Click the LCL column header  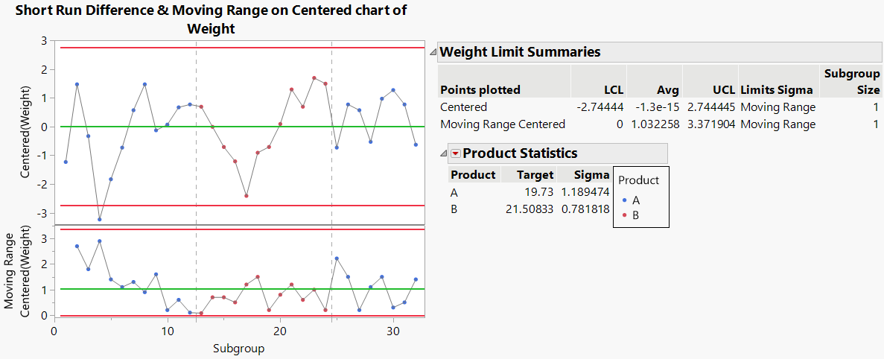pyautogui.click(x=613, y=90)
